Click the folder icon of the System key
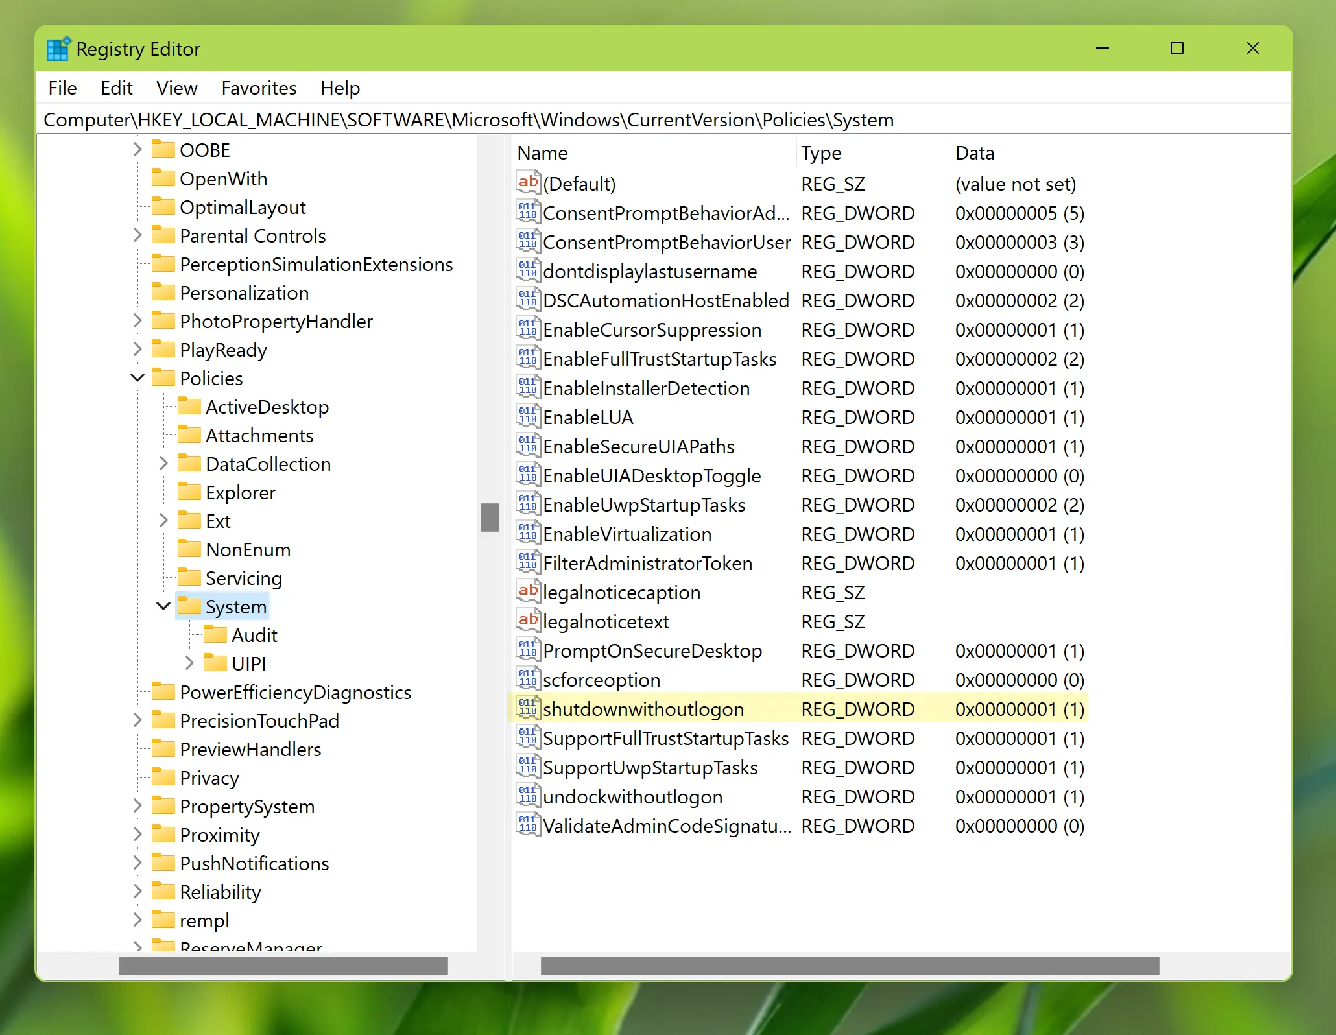1336x1035 pixels. point(189,606)
